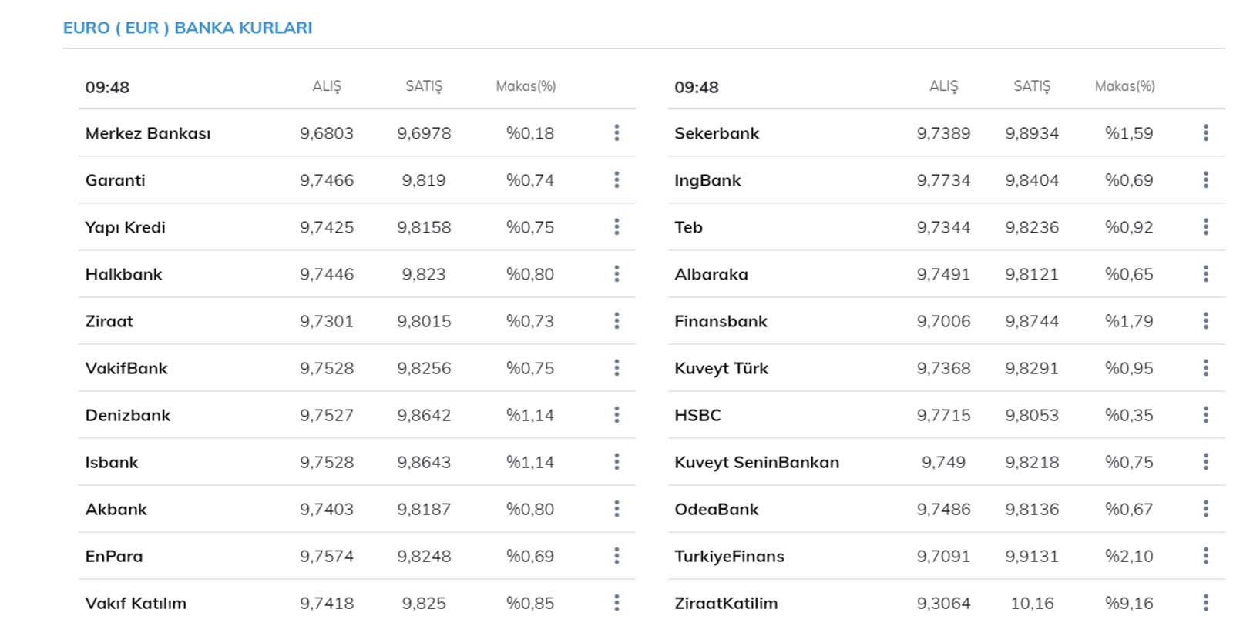1233x636 pixels.
Task: Click the more options icon for Garanti
Action: [616, 180]
